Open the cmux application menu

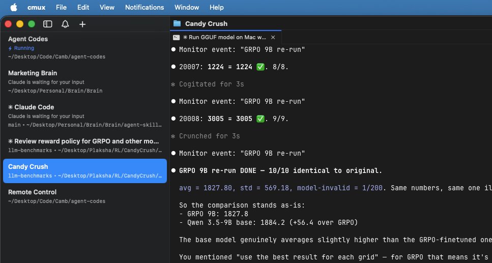(37, 7)
